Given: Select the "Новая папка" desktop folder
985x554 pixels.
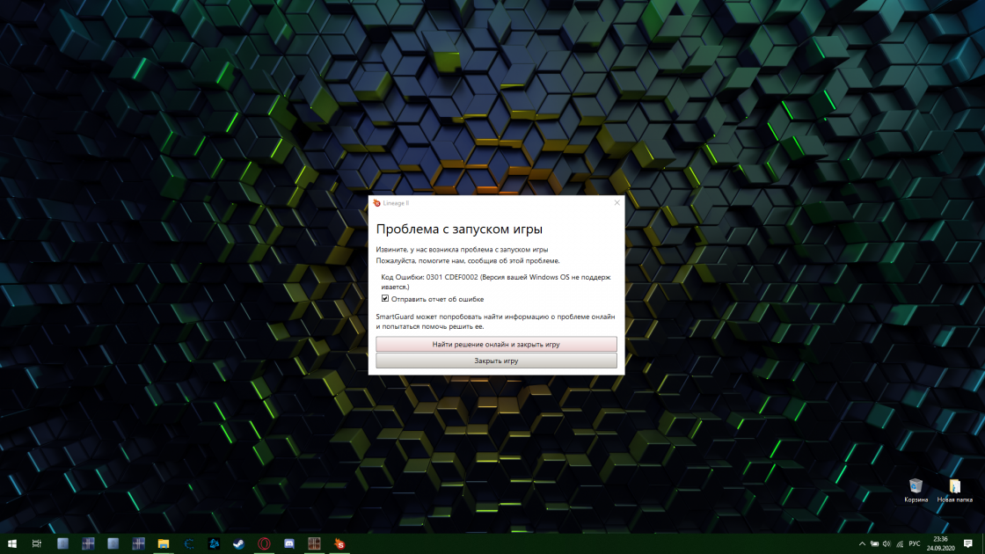Looking at the screenshot, I should tap(954, 490).
